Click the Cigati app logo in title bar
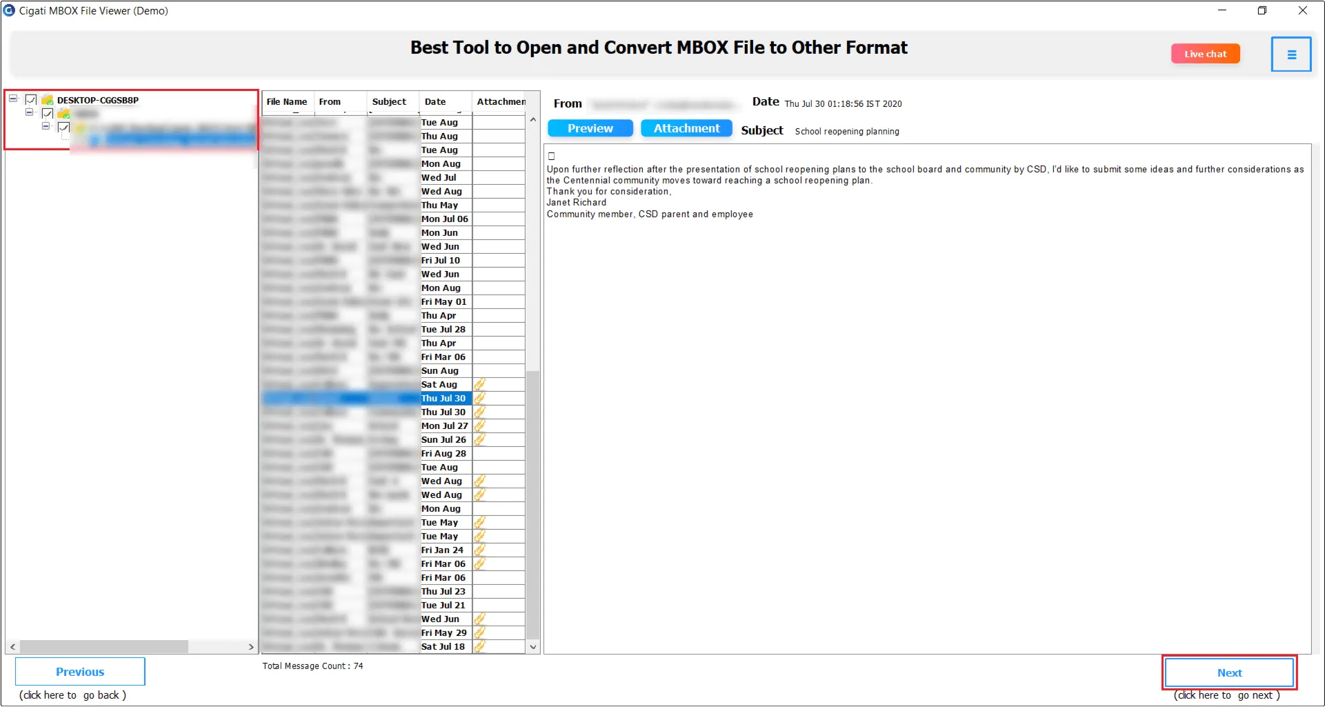The width and height of the screenshot is (1325, 707). pyautogui.click(x=9, y=10)
